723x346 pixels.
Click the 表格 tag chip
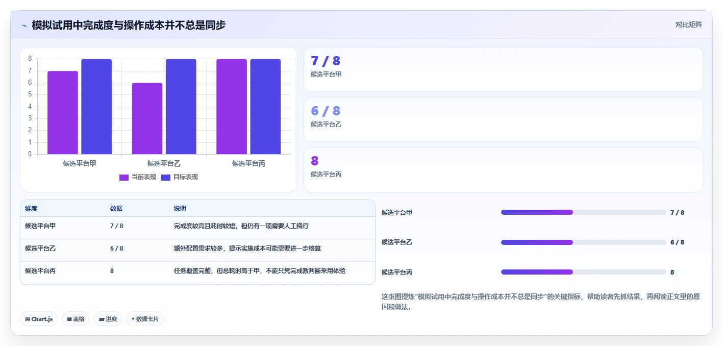[76, 319]
